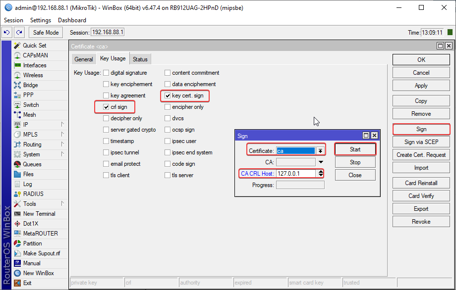Click Sign button in Certificate window
The width and height of the screenshot is (456, 290).
click(x=421, y=129)
